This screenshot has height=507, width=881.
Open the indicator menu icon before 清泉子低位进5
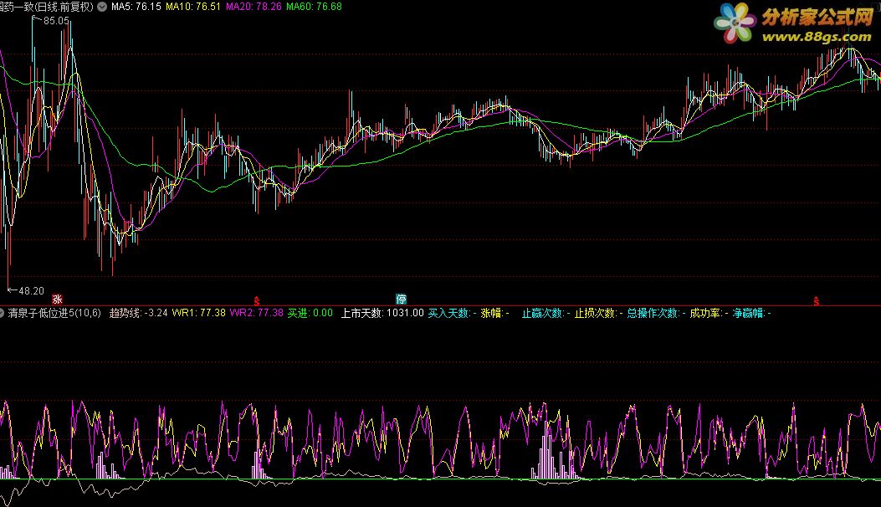(x=2, y=313)
